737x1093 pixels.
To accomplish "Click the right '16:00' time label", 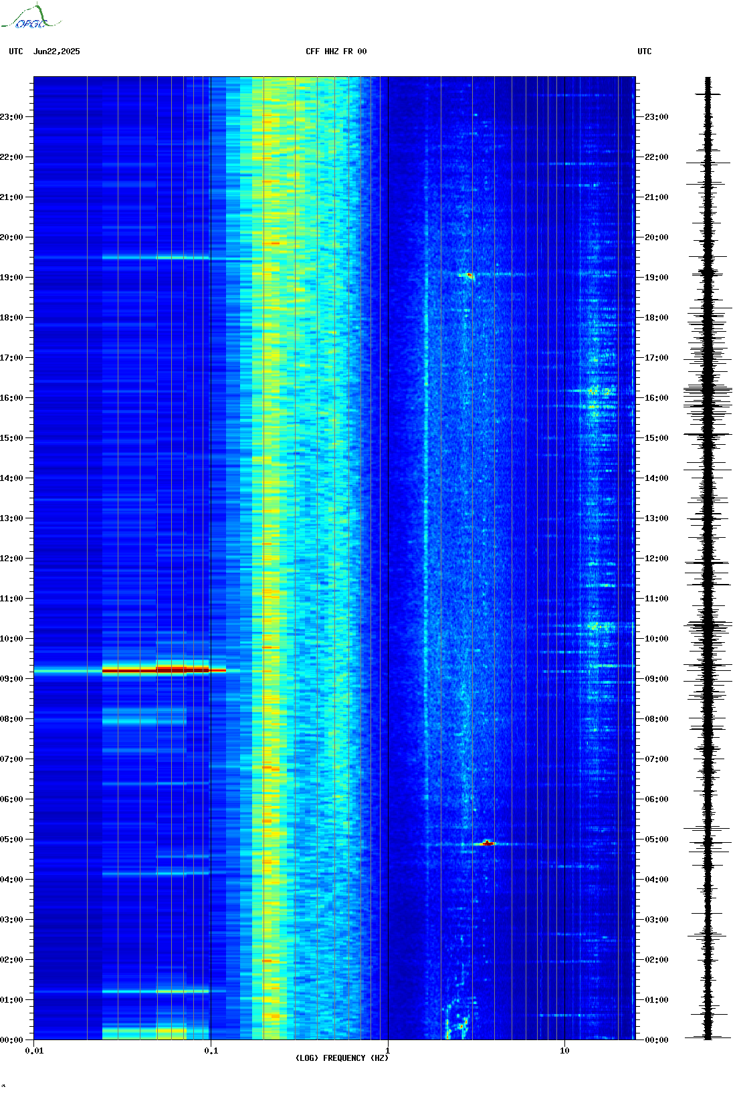I will click(656, 398).
